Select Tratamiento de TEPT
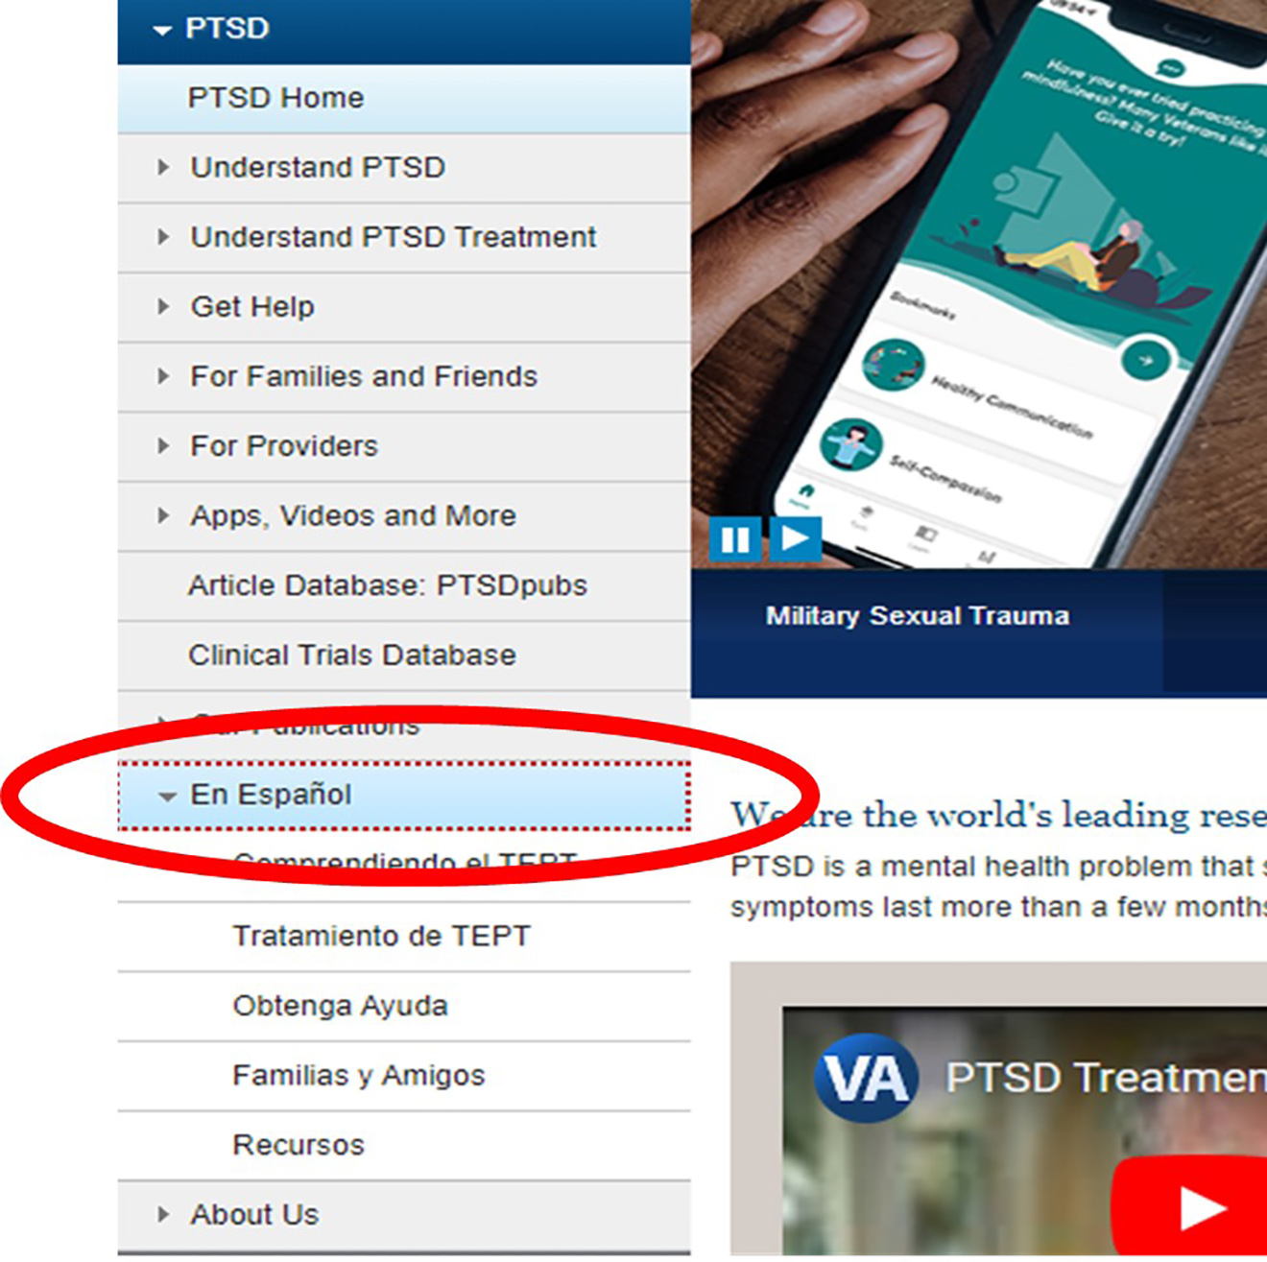1267x1262 pixels. click(x=404, y=936)
